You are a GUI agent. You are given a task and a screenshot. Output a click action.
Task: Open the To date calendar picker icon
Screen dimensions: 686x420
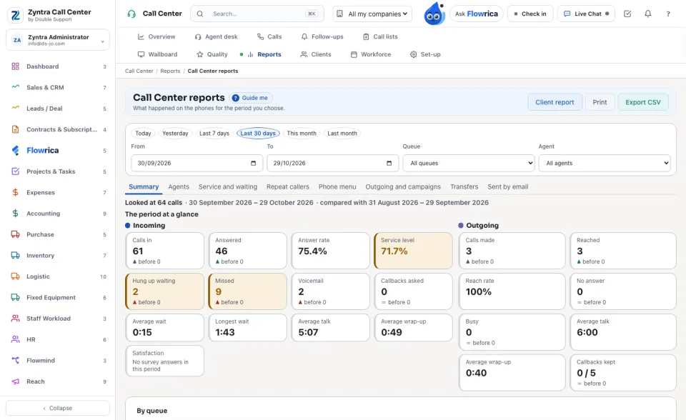click(x=389, y=163)
